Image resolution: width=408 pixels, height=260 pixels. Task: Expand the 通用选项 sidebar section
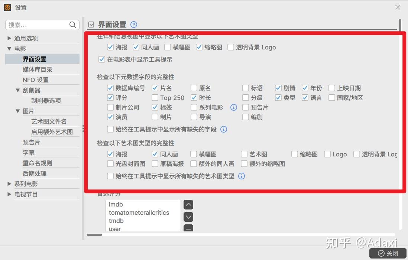9,38
